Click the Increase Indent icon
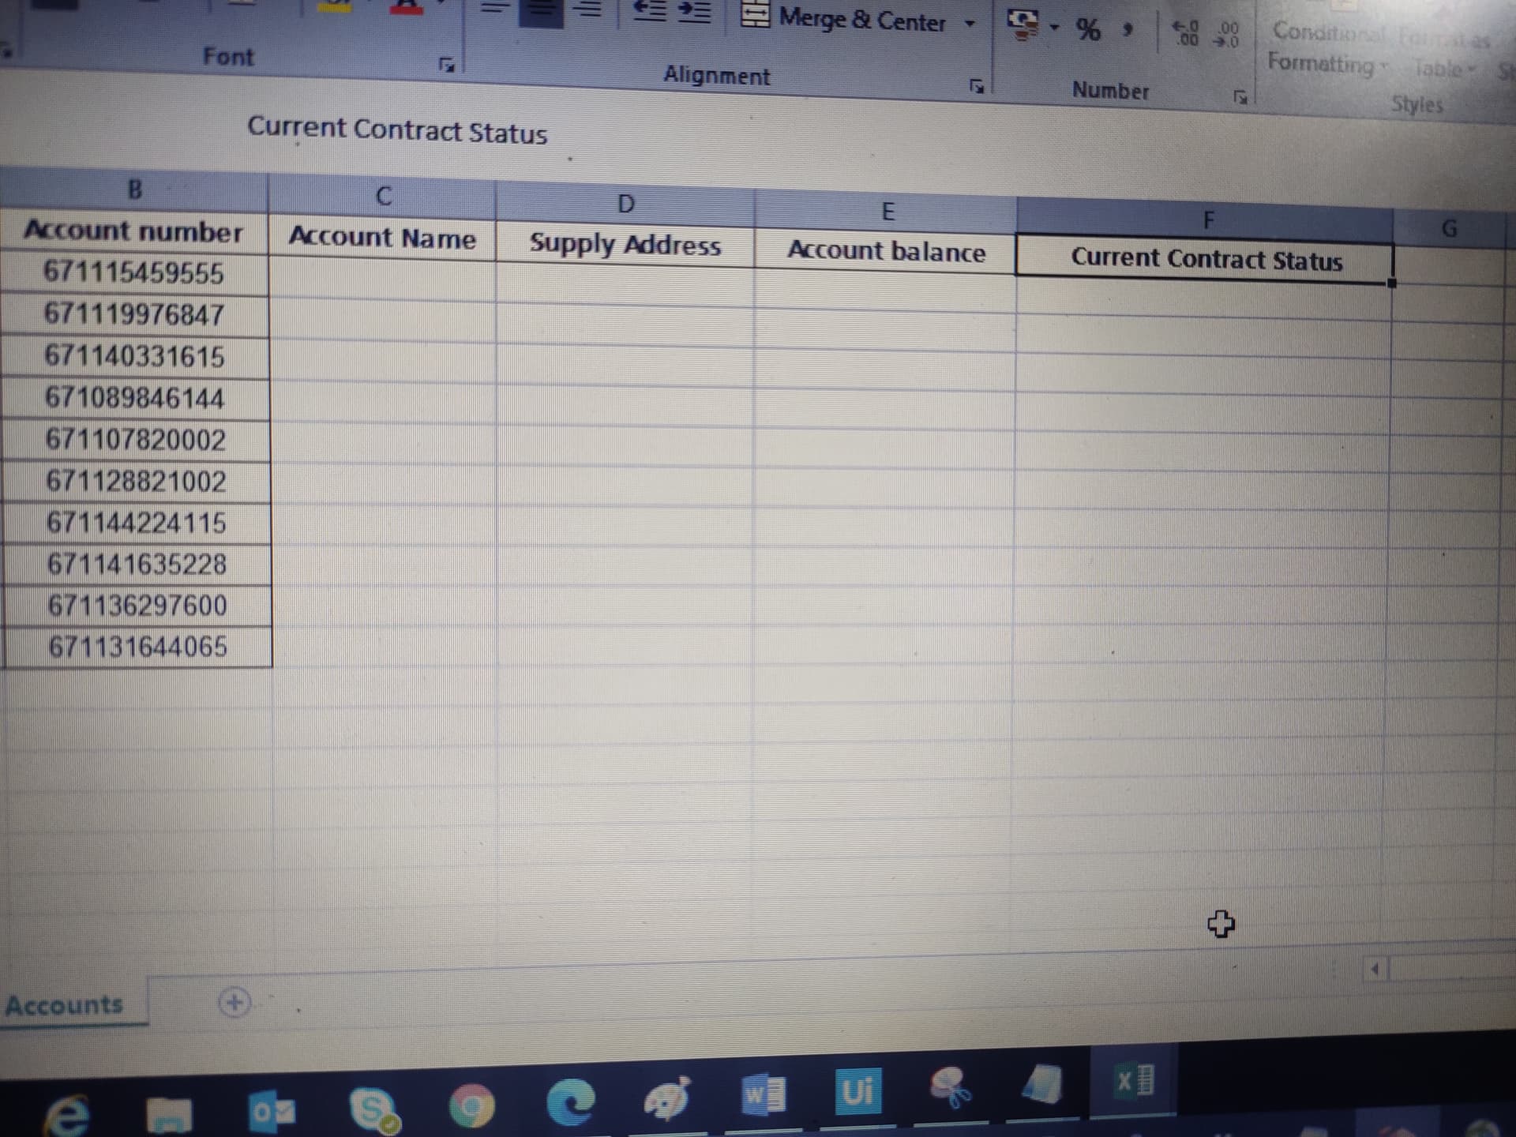1516x1137 pixels. (x=694, y=13)
